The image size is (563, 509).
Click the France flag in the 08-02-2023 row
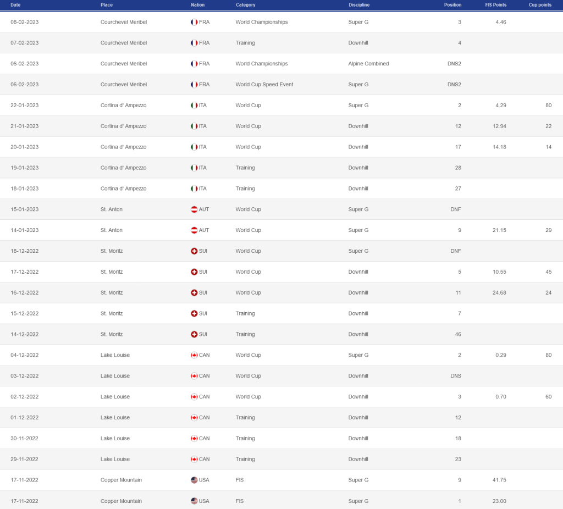(x=194, y=22)
